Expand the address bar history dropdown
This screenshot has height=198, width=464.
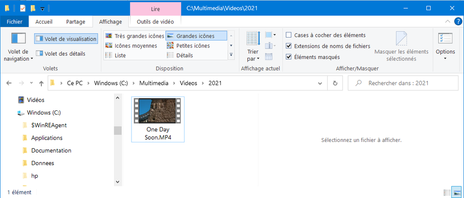[x=320, y=83]
